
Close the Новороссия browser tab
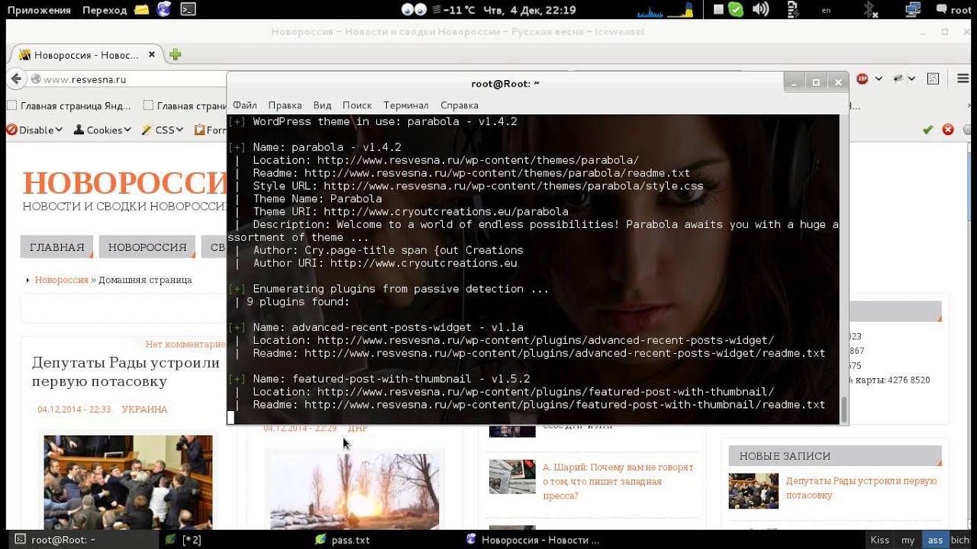click(x=151, y=54)
